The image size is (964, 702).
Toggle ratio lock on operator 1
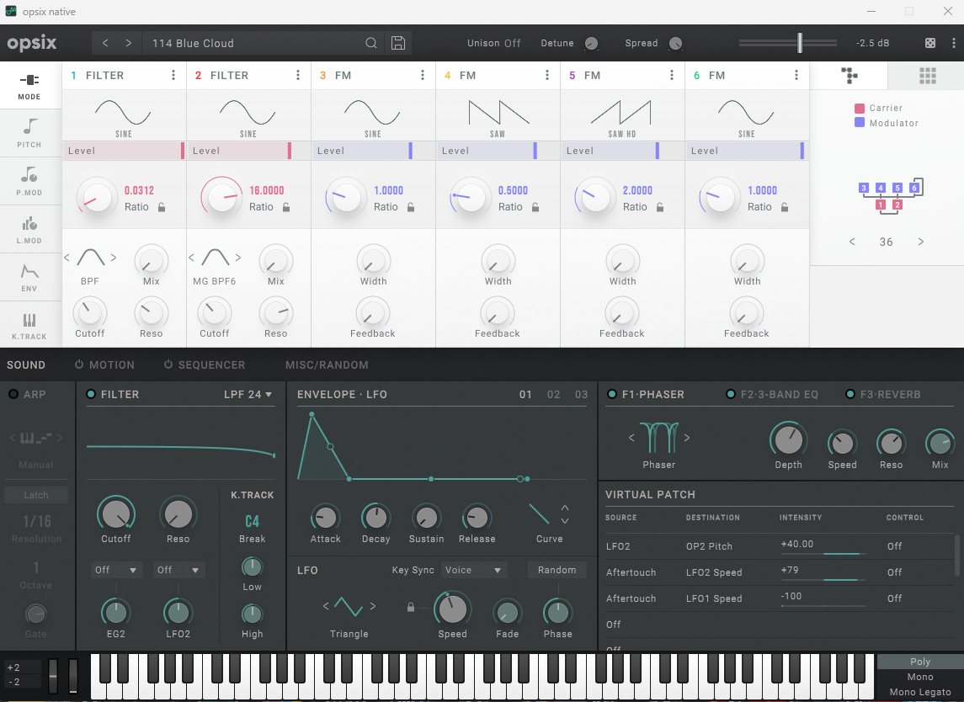(x=162, y=207)
